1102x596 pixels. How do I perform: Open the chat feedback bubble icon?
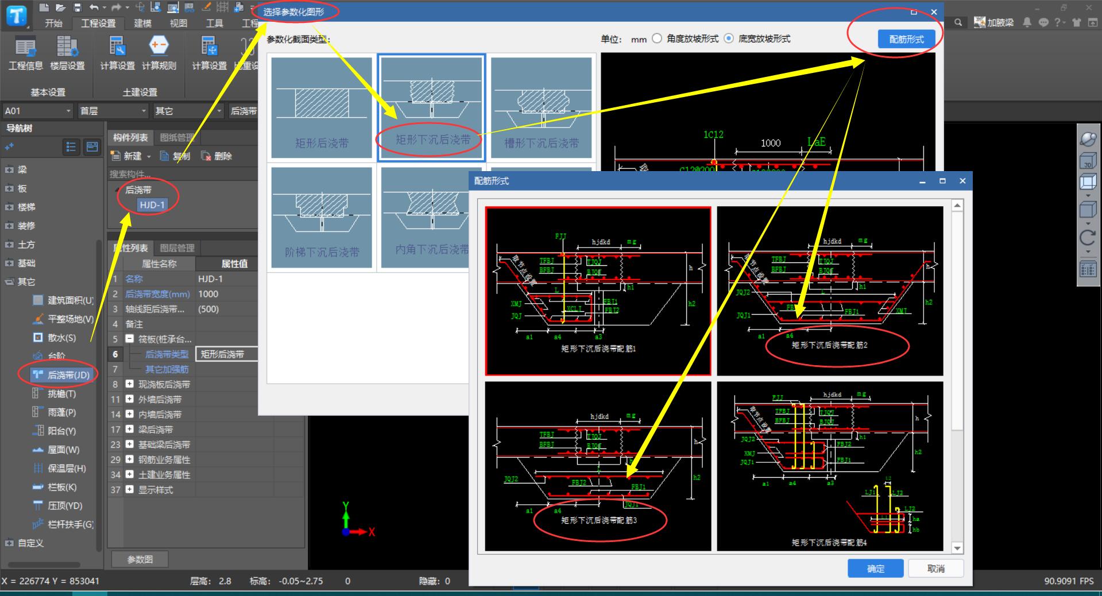tap(1043, 22)
